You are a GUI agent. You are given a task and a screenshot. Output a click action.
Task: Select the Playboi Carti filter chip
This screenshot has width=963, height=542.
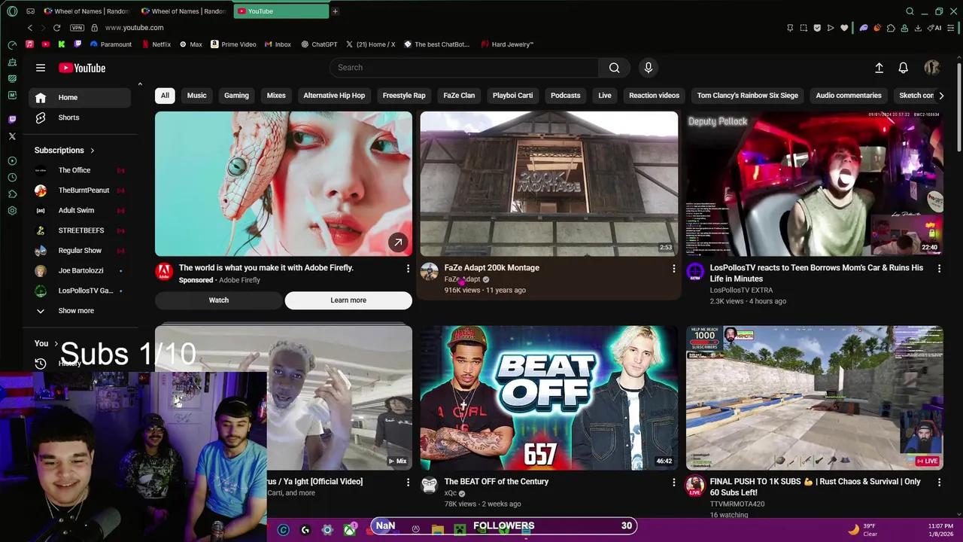pyautogui.click(x=512, y=96)
